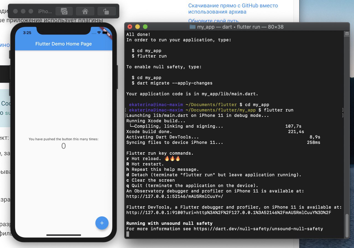Viewport: 354px width, 248px height.
Task: Close the Terminal window with the red button
Action: [x=130, y=27]
